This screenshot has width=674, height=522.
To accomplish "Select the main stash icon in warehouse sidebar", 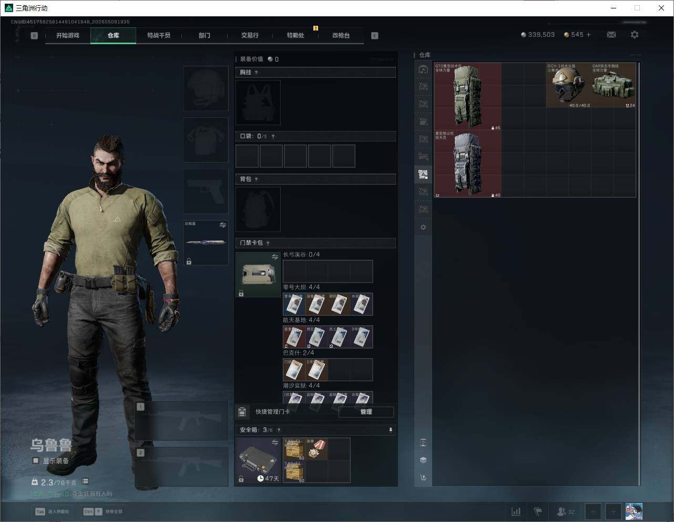I will click(x=423, y=69).
